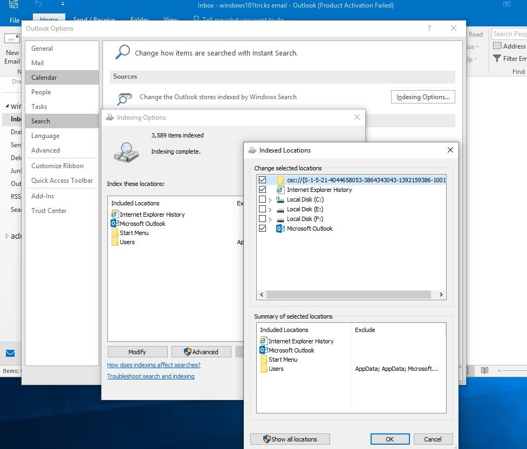Image resolution: width=527 pixels, height=449 pixels.
Task: Expand the Local Disk (E:) tree node
Action: coord(270,209)
